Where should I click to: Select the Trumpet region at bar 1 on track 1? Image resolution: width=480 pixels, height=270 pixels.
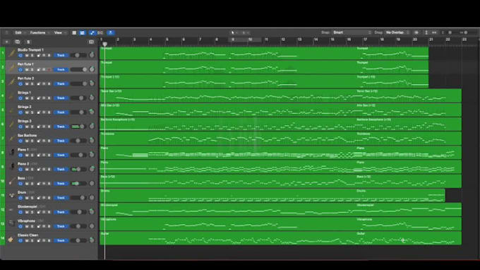[x=228, y=53]
